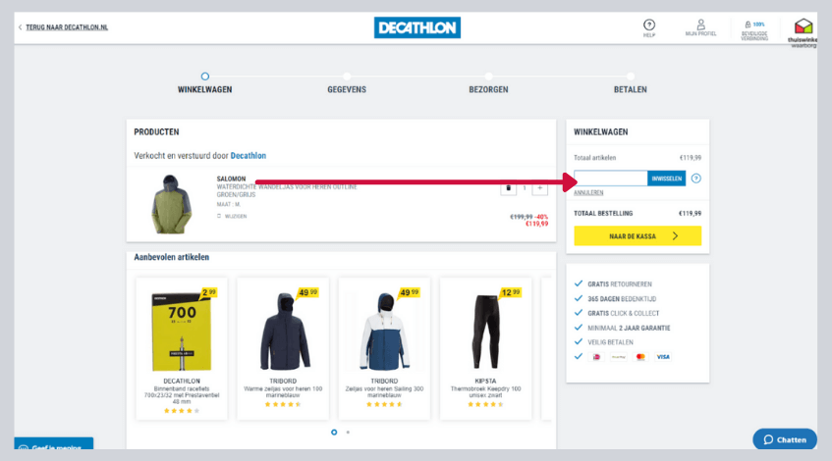Open Tribord Zeiljas Sailing 300 card
This screenshot has height=461, width=832.
[x=384, y=348]
